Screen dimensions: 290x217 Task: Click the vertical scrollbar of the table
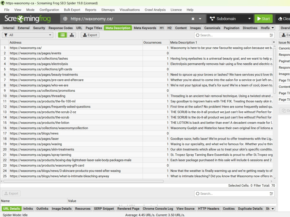[x=274, y=71]
